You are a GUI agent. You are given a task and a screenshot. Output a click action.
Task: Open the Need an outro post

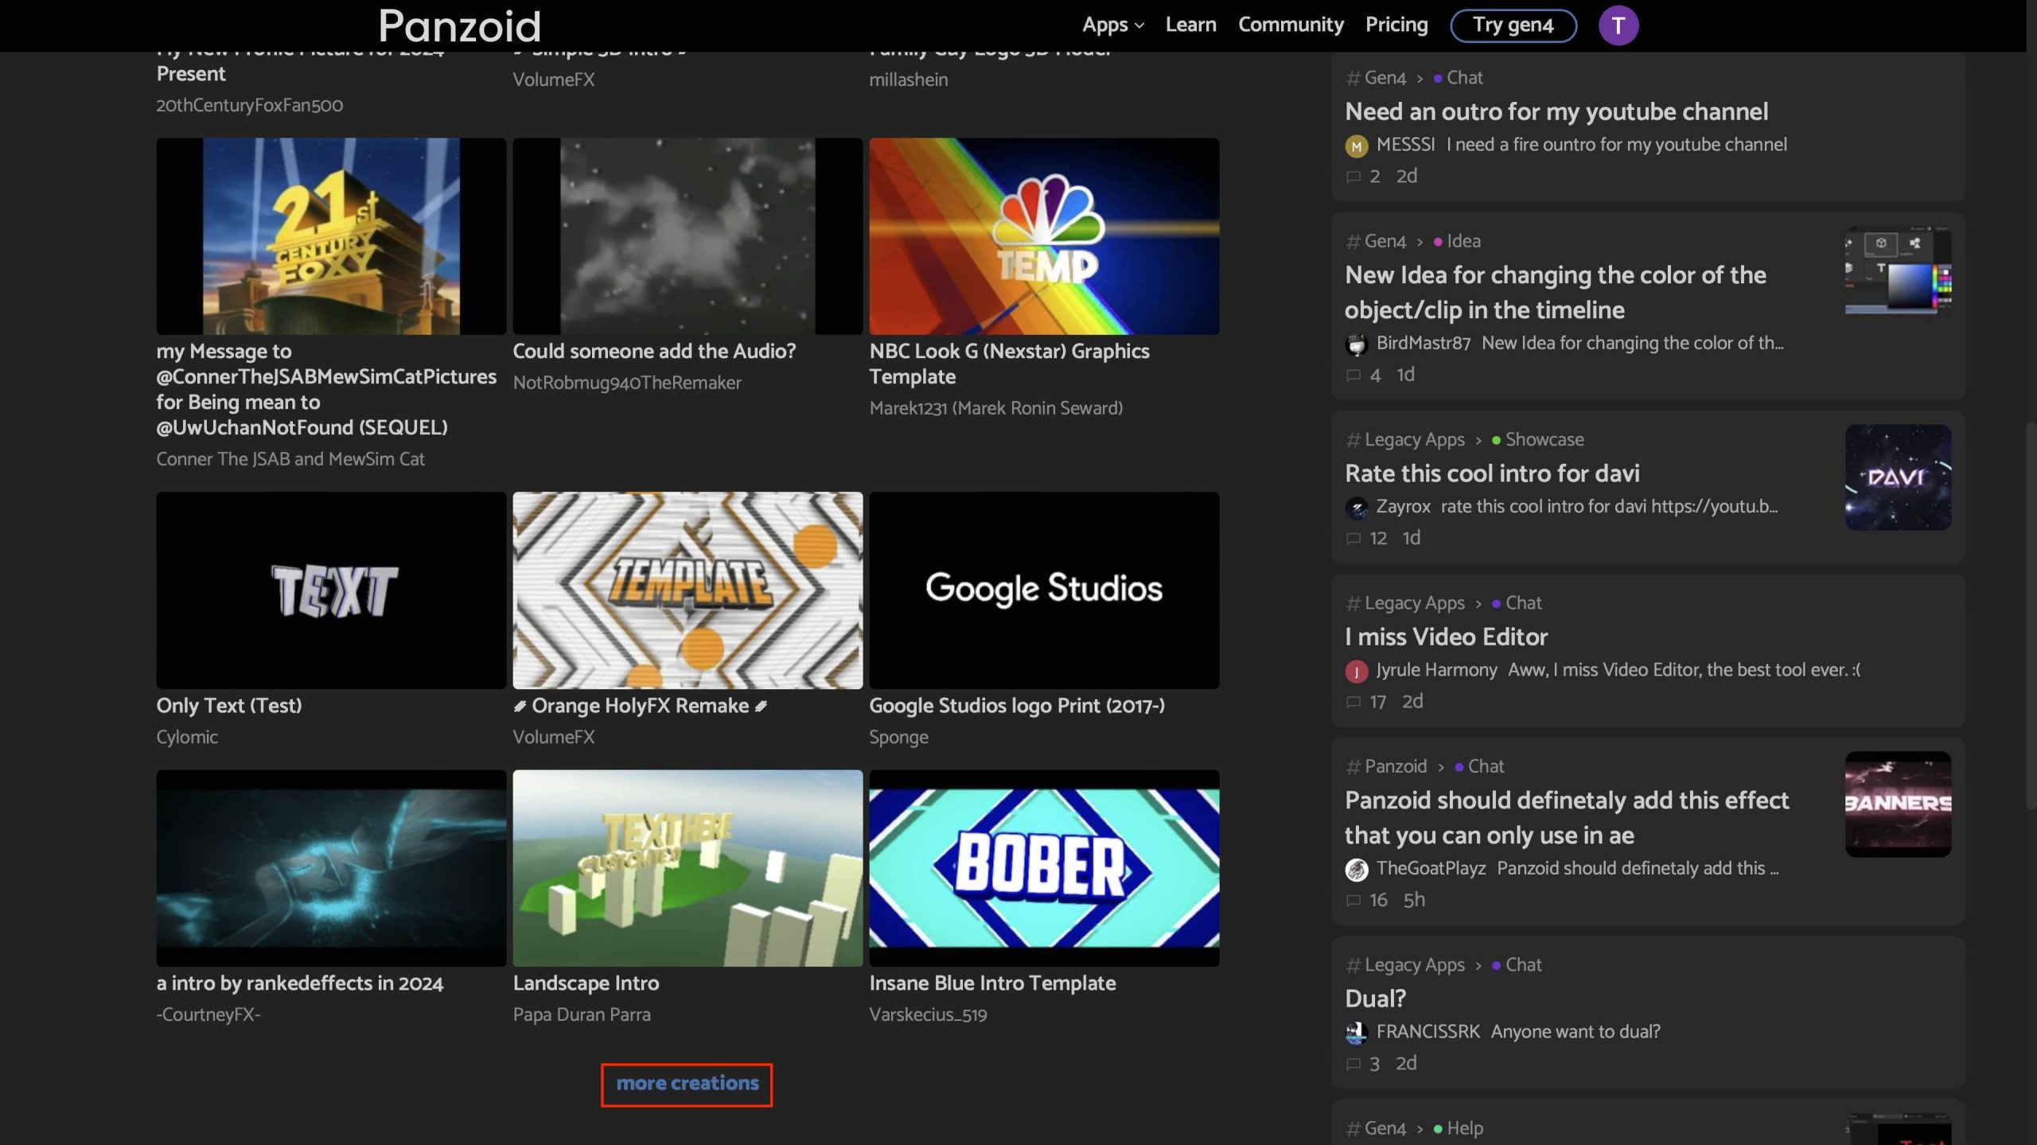coord(1556,111)
